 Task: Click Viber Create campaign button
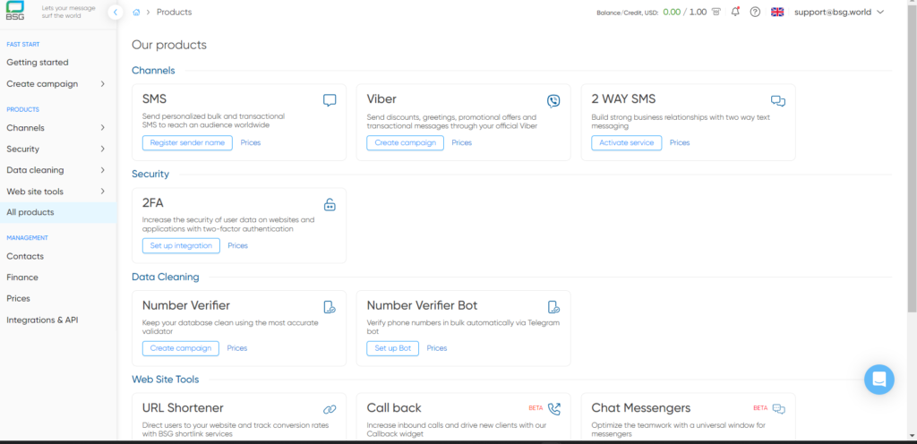[406, 142]
